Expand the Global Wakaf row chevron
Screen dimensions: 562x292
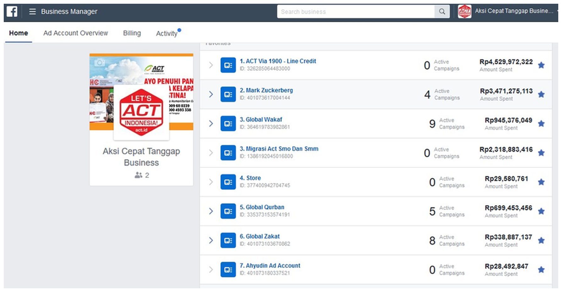point(211,124)
